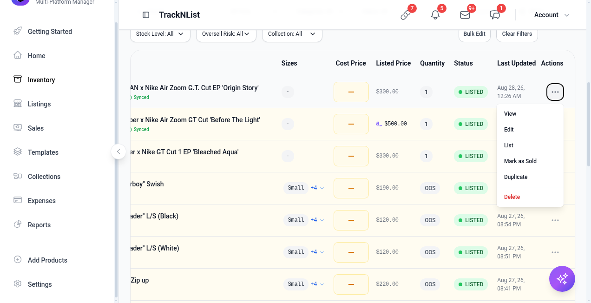Click the Bulk Edit button
Screen dimensions: 591x303
pos(474,34)
